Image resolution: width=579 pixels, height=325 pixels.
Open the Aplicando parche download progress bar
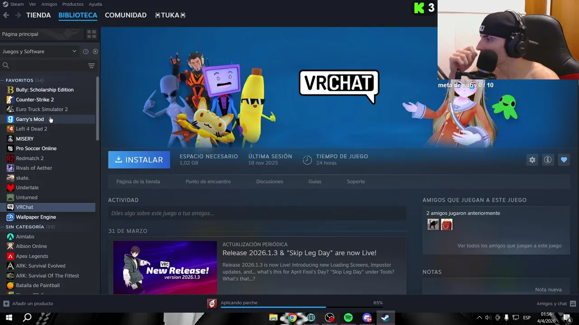coord(302,307)
